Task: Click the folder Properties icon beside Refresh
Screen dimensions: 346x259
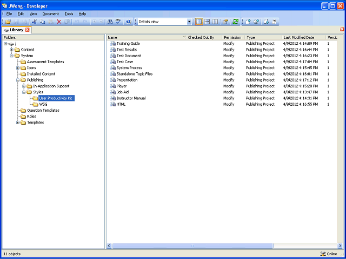Action: click(225, 22)
